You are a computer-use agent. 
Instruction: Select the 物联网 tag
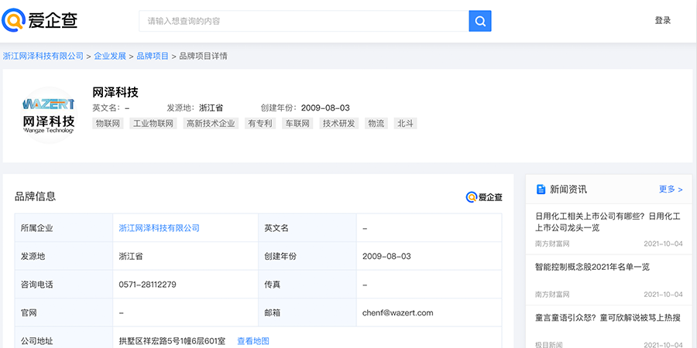(108, 124)
